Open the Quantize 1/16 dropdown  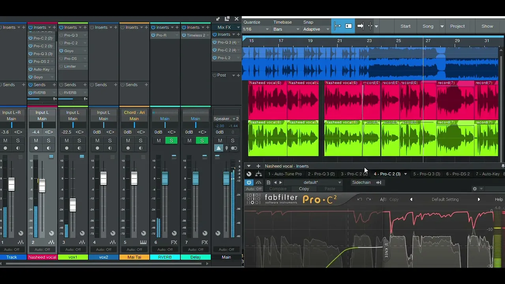coord(256,29)
